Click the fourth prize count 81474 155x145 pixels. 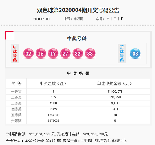click(x=54, y=109)
